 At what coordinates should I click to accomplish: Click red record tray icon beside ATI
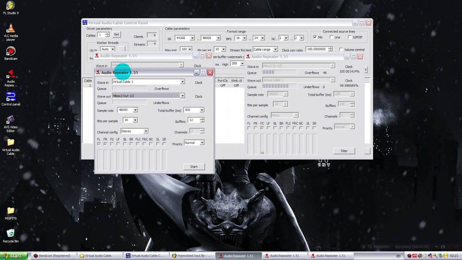(410, 256)
